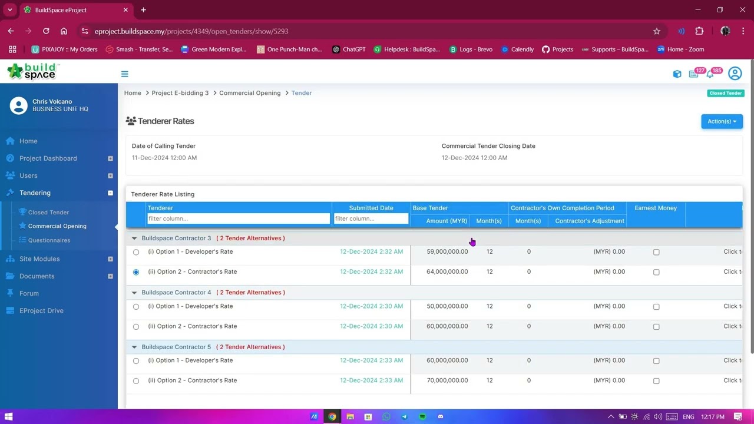The image size is (754, 424).
Task: Click the Windows Start button
Action: click(8, 416)
